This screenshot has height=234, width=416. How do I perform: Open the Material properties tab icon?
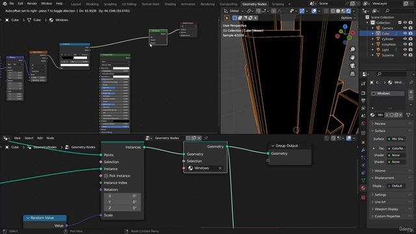point(363,188)
